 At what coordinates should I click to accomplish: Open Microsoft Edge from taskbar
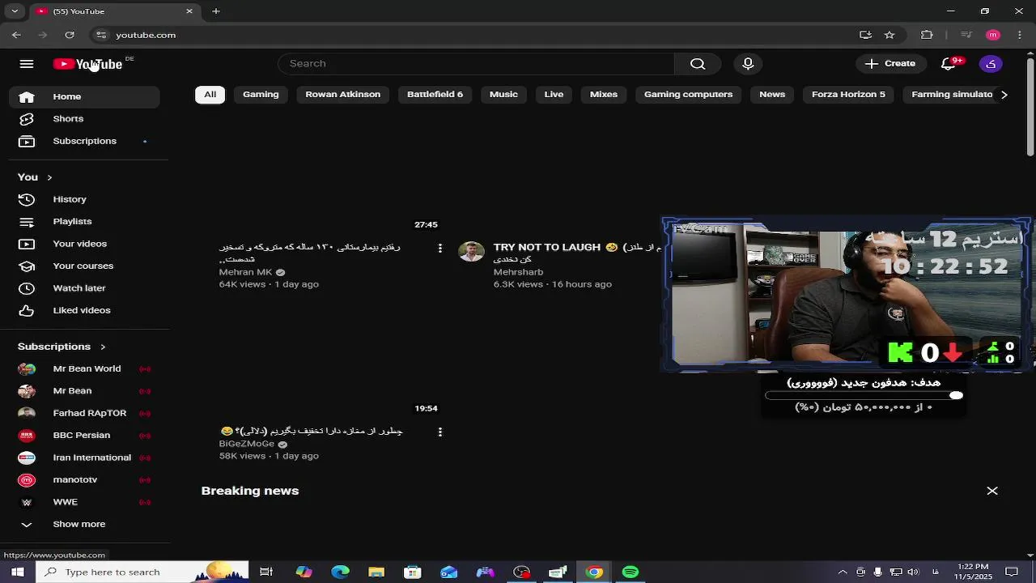click(340, 572)
